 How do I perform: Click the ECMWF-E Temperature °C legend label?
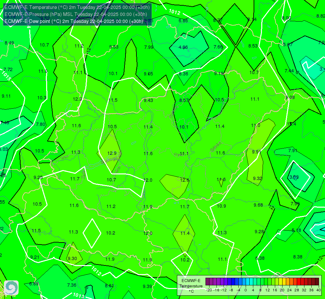coord(191,286)
